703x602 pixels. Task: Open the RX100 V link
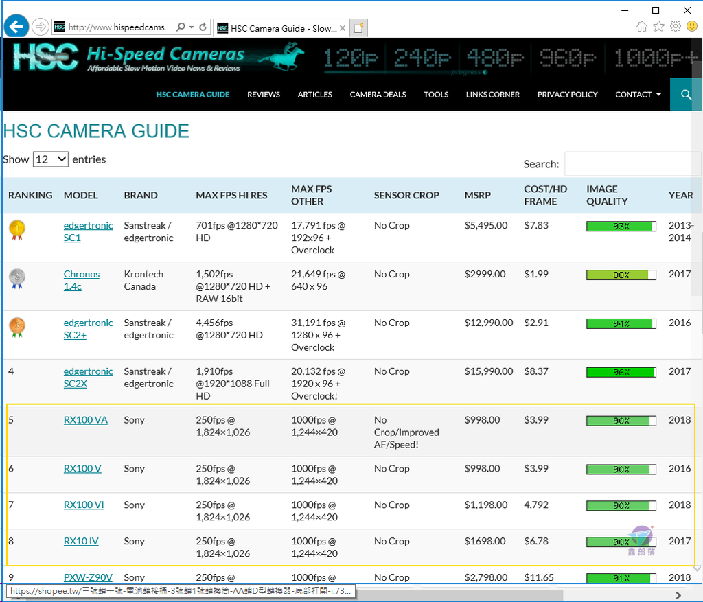pyautogui.click(x=82, y=468)
